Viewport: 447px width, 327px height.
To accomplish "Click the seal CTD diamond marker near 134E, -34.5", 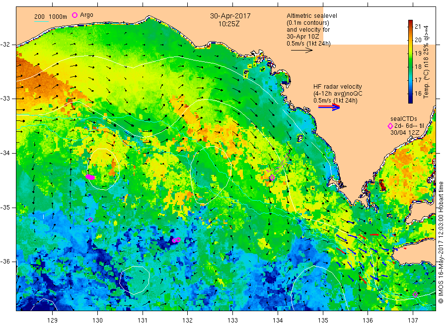I will point(272,177).
